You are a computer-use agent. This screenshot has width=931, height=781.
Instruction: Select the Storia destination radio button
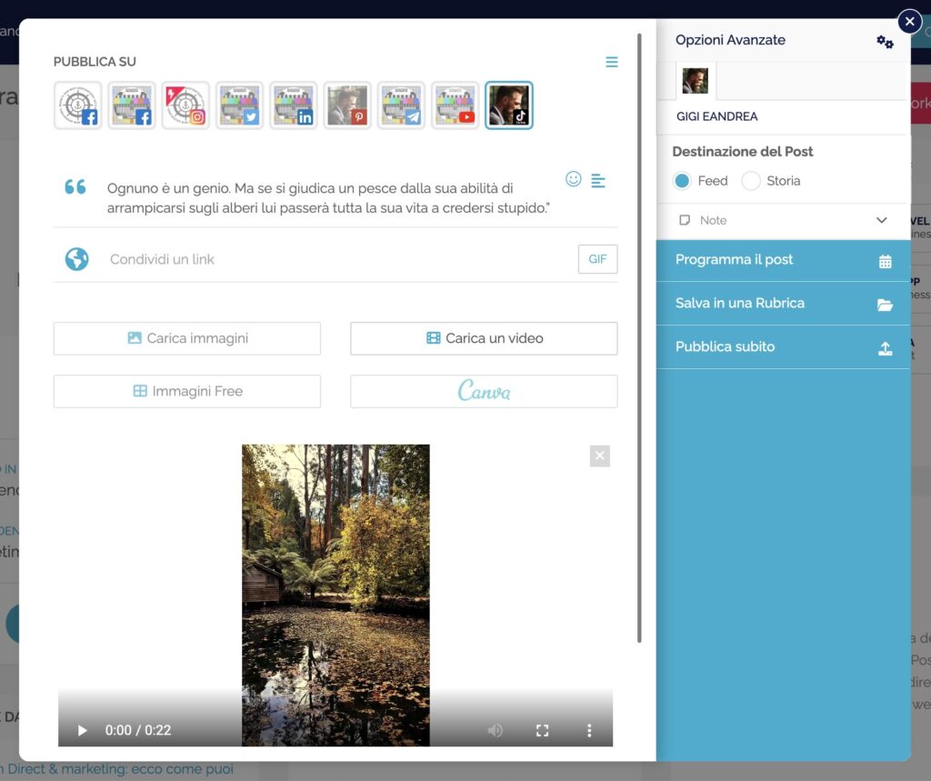(751, 181)
